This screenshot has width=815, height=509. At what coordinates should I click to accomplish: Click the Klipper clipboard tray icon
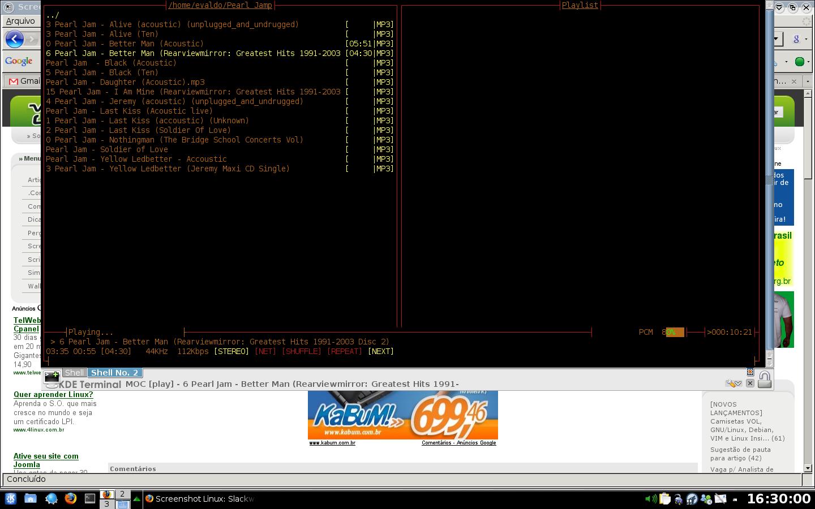click(664, 499)
